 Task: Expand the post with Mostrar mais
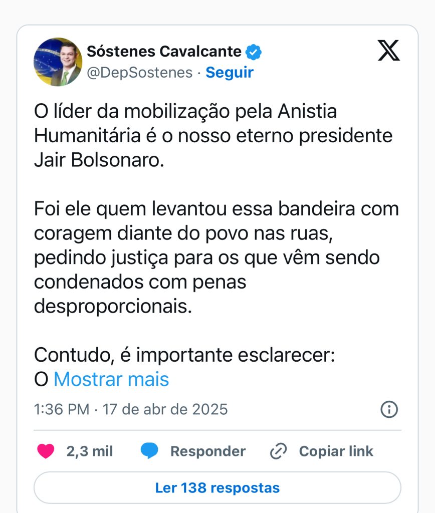click(111, 379)
